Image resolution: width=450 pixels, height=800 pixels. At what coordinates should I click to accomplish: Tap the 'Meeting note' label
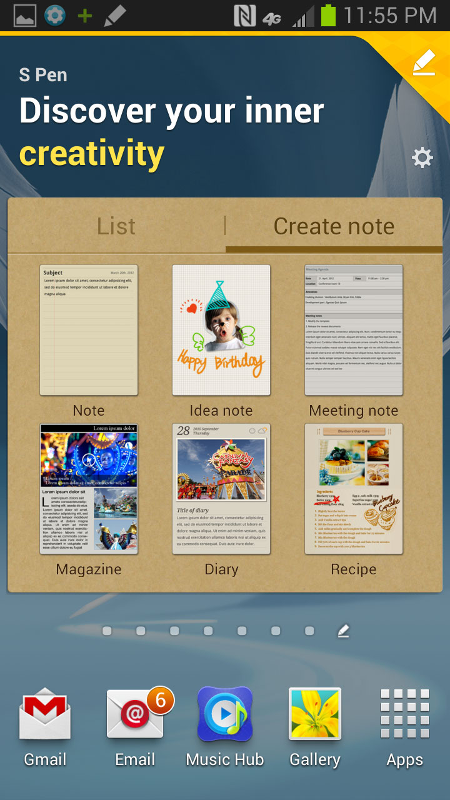pos(354,411)
